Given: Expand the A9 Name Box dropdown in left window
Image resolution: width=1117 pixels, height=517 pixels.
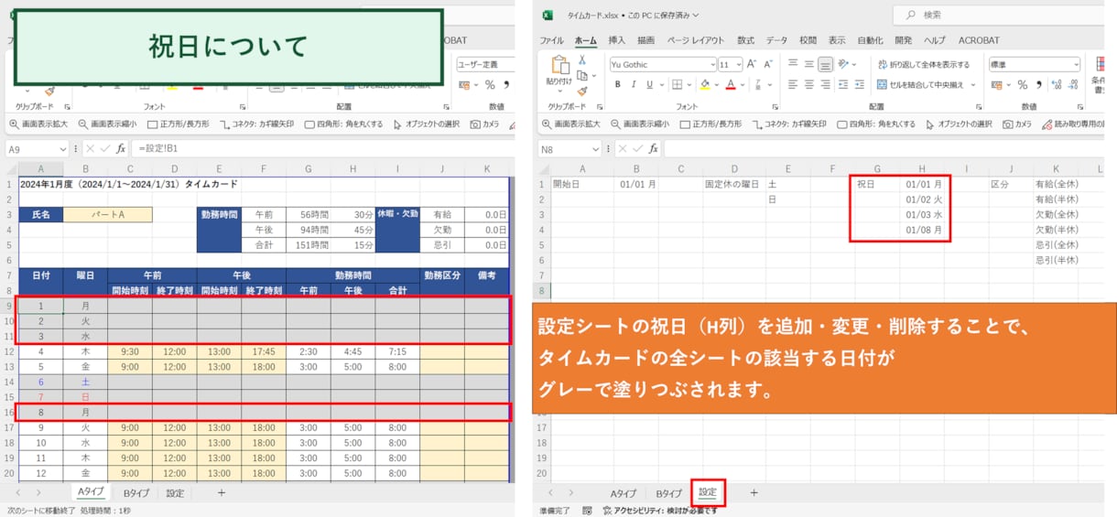Looking at the screenshot, I should point(62,148).
